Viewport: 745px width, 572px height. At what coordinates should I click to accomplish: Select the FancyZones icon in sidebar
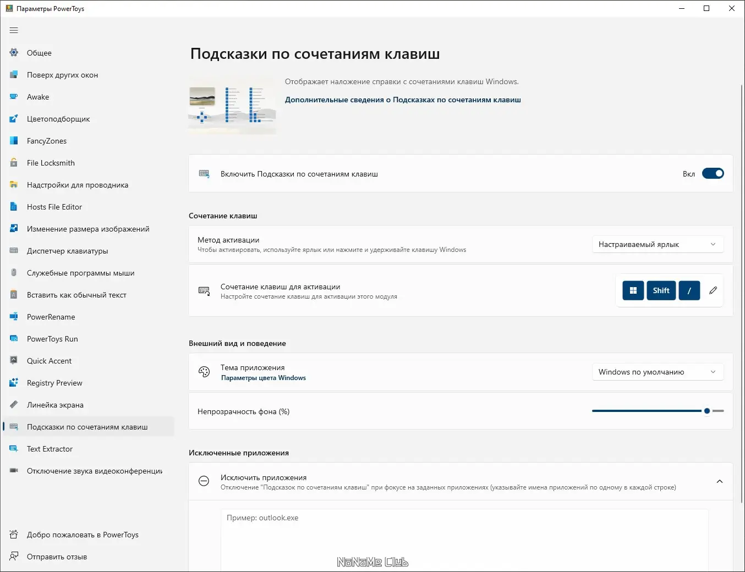coord(13,141)
